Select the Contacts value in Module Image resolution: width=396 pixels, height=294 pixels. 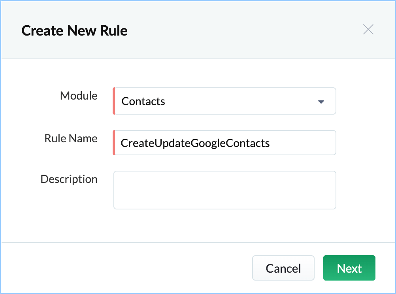(143, 102)
